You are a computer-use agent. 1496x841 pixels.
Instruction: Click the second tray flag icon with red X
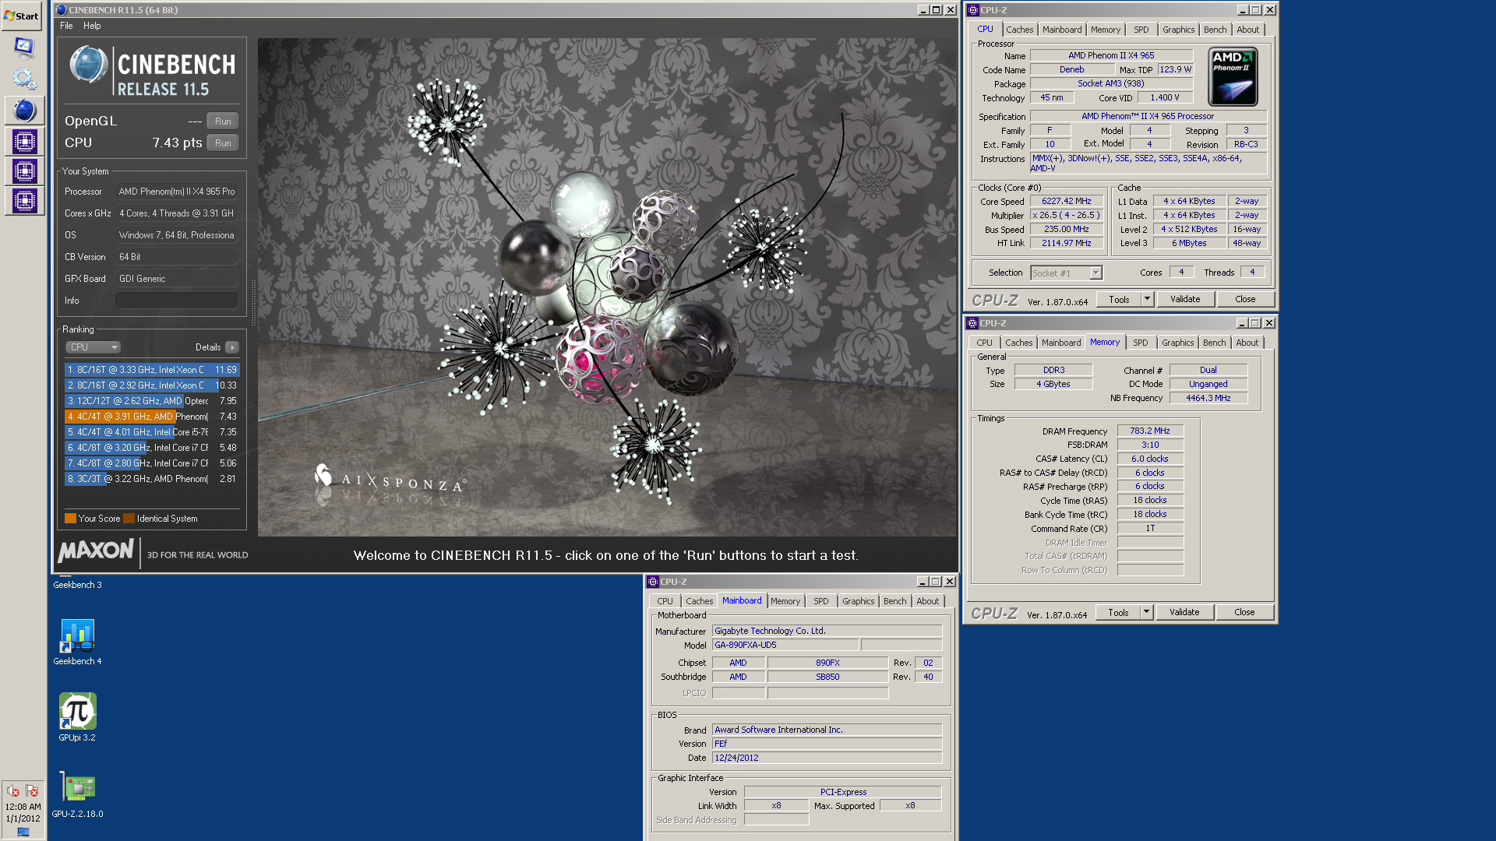tap(32, 790)
